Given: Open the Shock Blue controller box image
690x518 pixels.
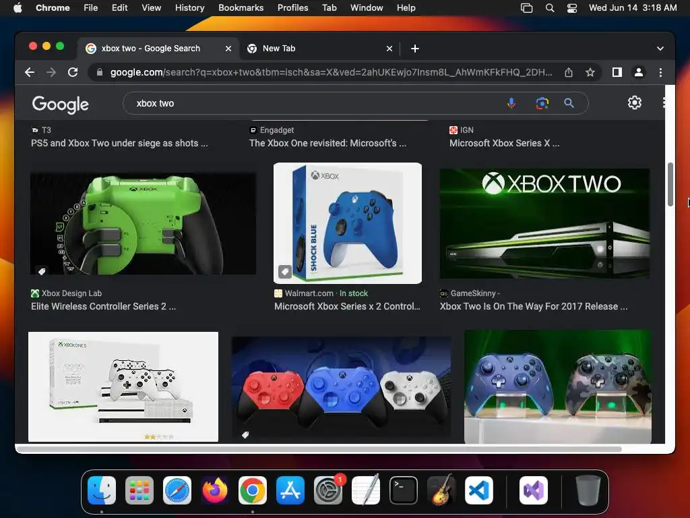Looking at the screenshot, I should tap(347, 223).
